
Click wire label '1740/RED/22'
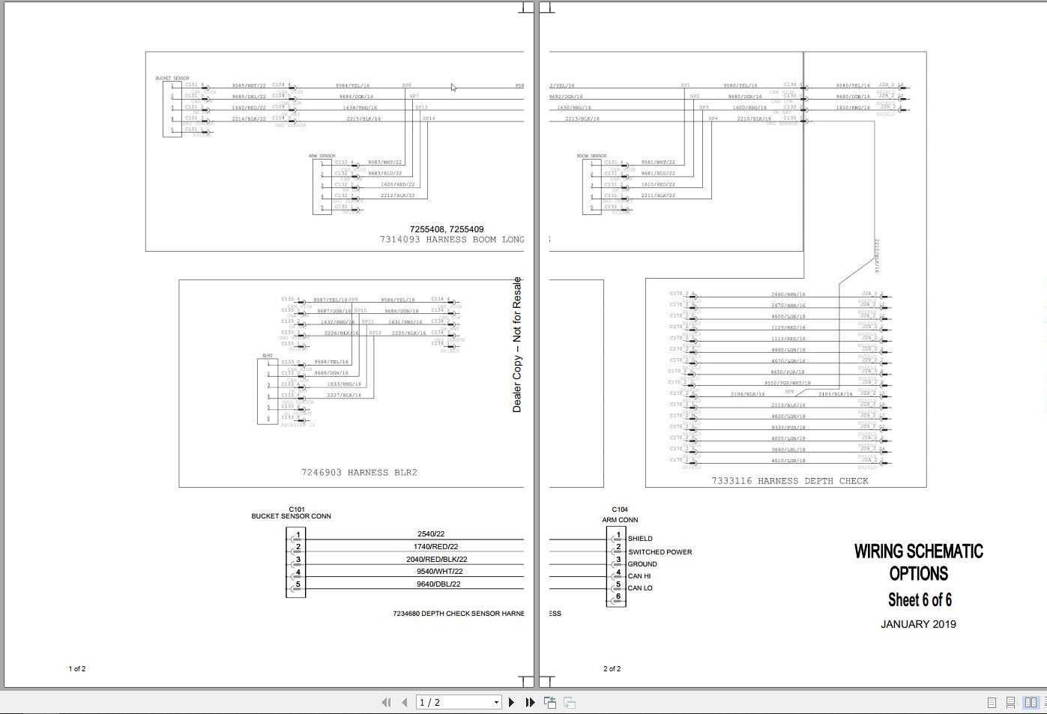(x=435, y=547)
